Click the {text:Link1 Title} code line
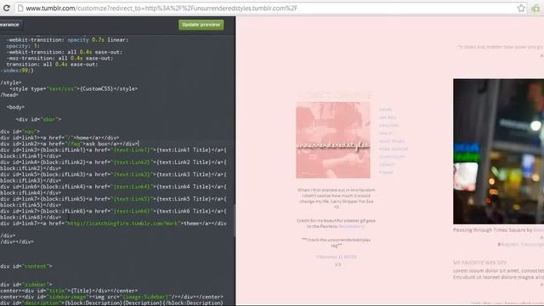Screen dimensions: 544x306 113,150
